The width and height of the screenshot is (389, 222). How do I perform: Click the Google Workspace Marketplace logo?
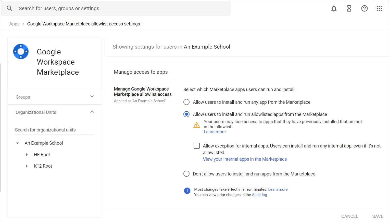[21, 52]
